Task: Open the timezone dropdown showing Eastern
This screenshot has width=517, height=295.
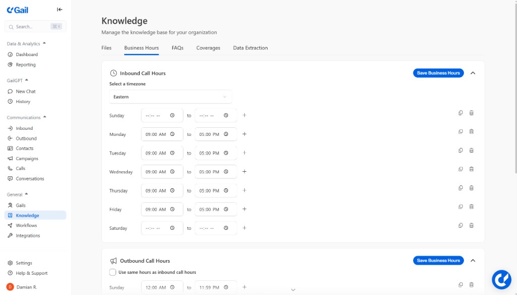Action: point(170,96)
